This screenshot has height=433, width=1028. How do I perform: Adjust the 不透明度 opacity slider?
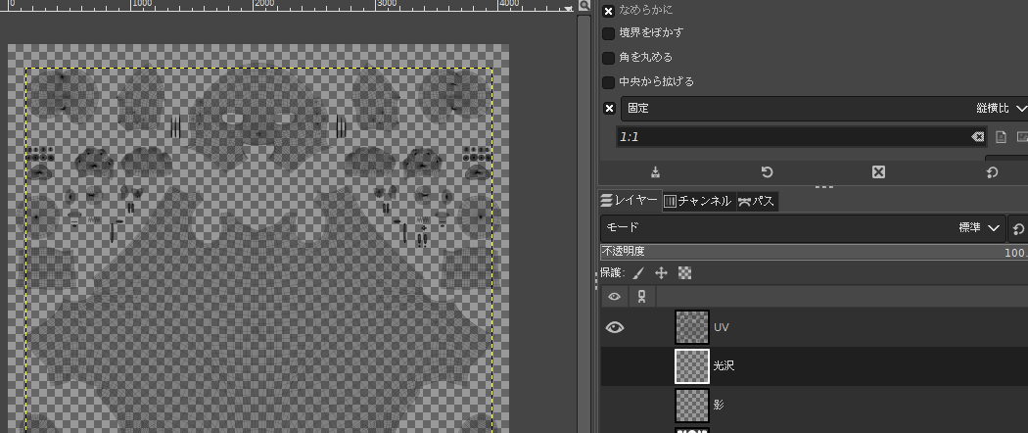(x=814, y=252)
